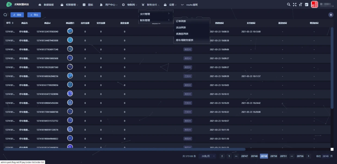Screen dimensions: 337x164
Task: Go to previous page arrow
Action: click(222, 156)
